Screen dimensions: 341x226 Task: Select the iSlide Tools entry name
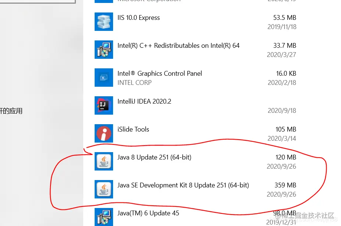[133, 129]
